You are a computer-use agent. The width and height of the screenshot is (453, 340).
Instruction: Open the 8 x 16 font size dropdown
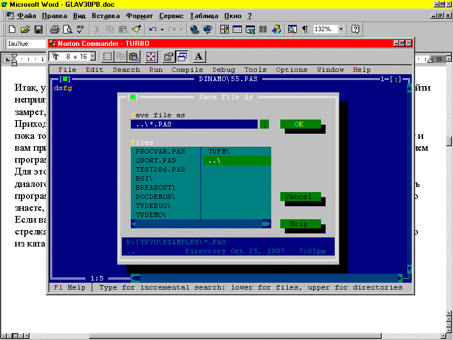(93, 56)
